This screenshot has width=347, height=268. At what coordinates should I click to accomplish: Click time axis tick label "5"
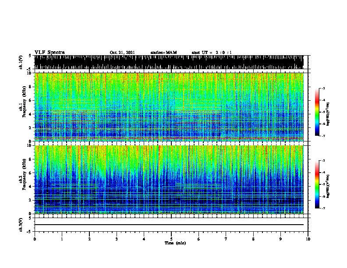171,239
